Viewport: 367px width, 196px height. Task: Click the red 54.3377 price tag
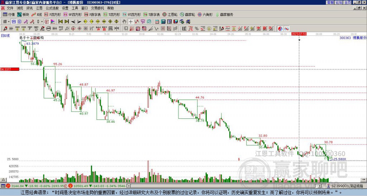9,69
